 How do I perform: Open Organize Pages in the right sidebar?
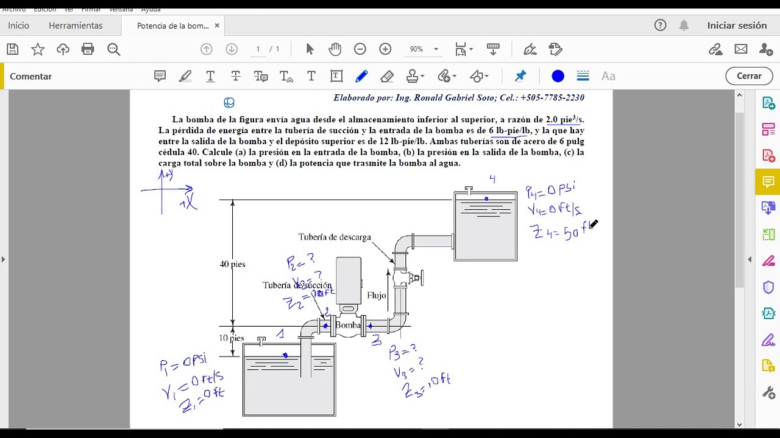768,130
